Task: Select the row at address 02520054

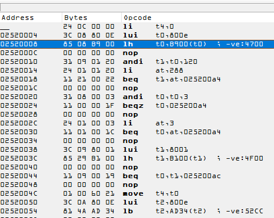Action: click(137, 211)
